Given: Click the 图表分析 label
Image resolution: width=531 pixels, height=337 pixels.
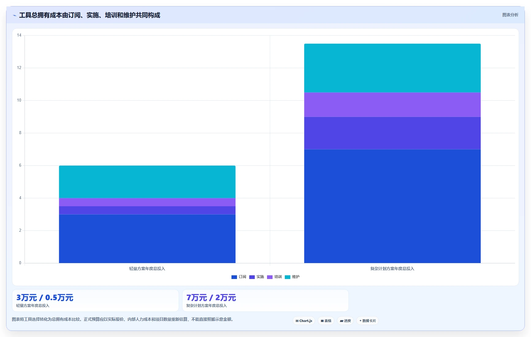Looking at the screenshot, I should (510, 15).
